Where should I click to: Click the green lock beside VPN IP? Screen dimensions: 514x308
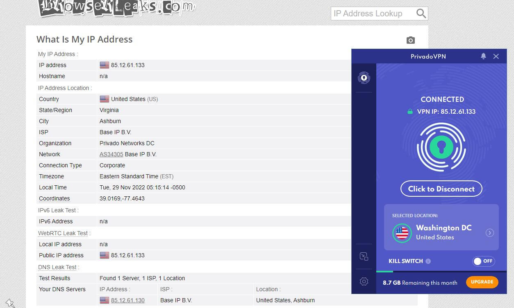point(410,111)
